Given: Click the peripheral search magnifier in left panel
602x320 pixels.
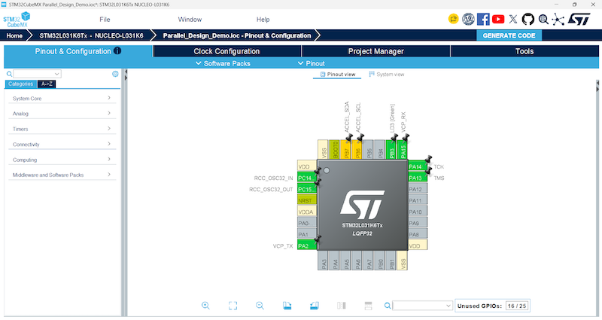Looking at the screenshot, I should click(9, 74).
